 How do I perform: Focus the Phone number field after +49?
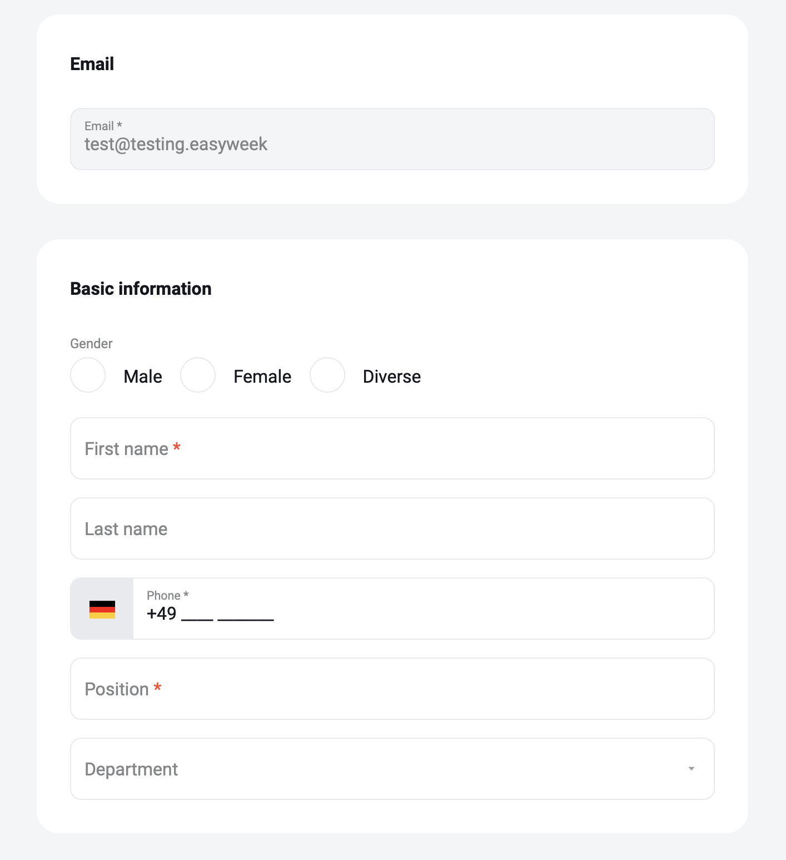pos(424,609)
